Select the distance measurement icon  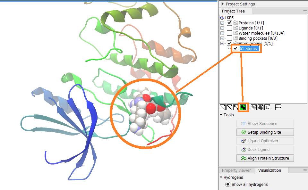(x=278, y=107)
